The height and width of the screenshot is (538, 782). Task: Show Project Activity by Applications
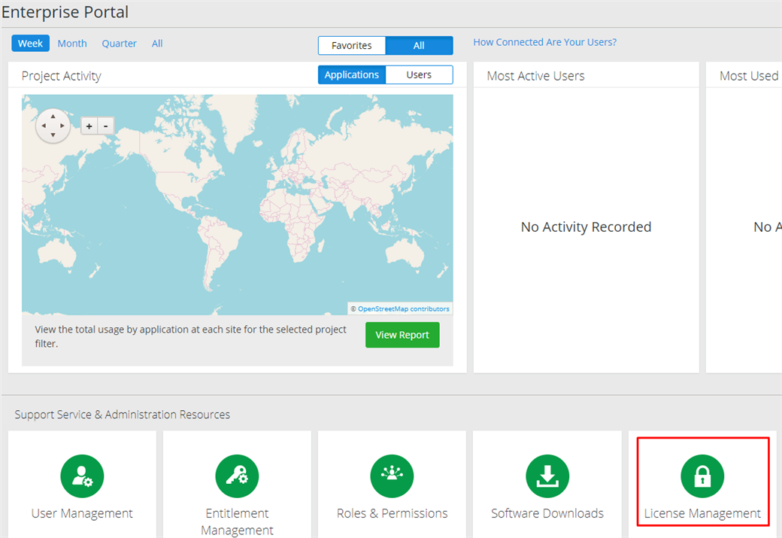(352, 75)
